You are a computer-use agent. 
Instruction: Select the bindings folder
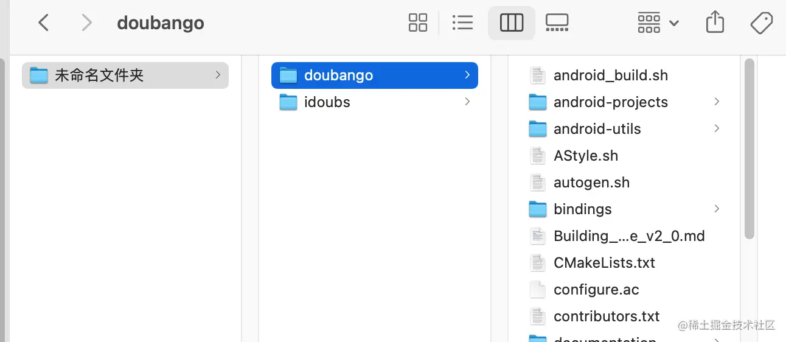pyautogui.click(x=624, y=209)
